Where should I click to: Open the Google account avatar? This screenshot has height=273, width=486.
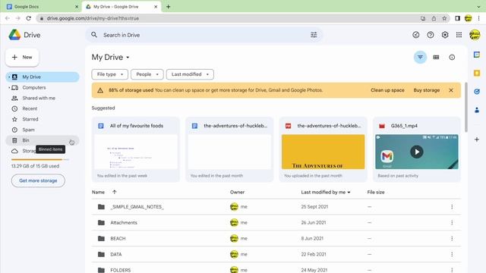[475, 35]
